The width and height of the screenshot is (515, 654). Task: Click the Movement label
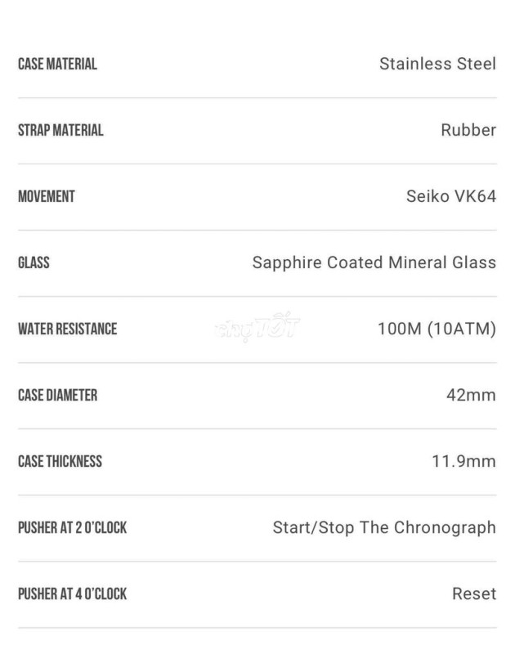(47, 196)
